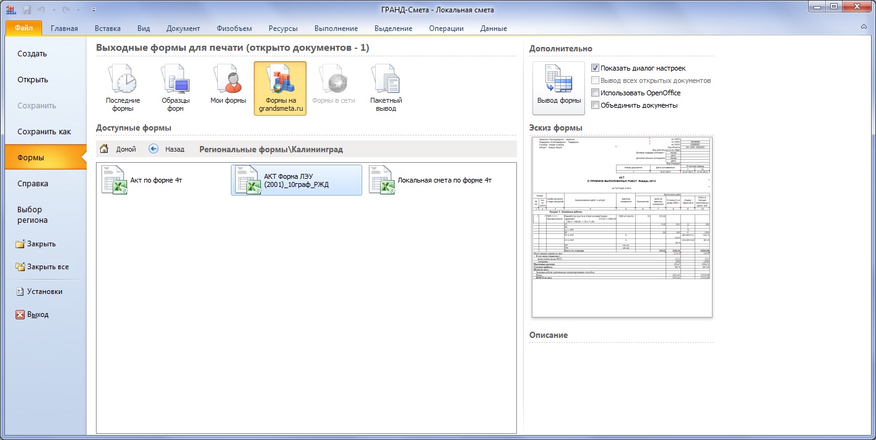Switch to the Главная ribbon tab
Screen dimensions: 876x440
64,28
